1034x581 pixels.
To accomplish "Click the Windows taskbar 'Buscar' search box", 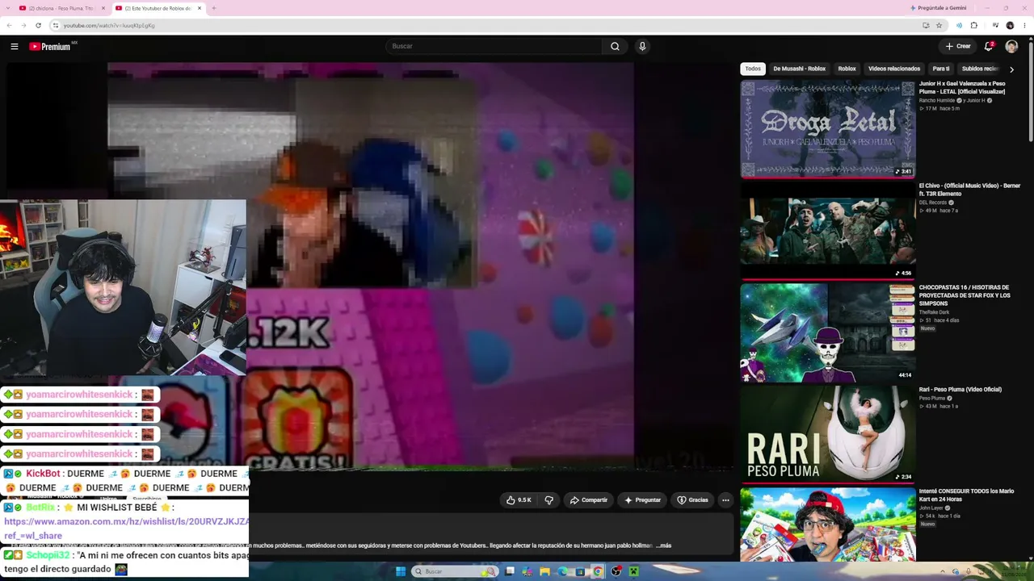I will pos(455,571).
